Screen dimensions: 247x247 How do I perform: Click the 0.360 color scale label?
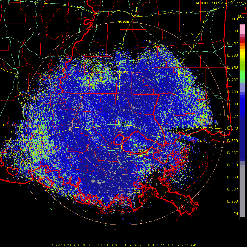[232, 177]
